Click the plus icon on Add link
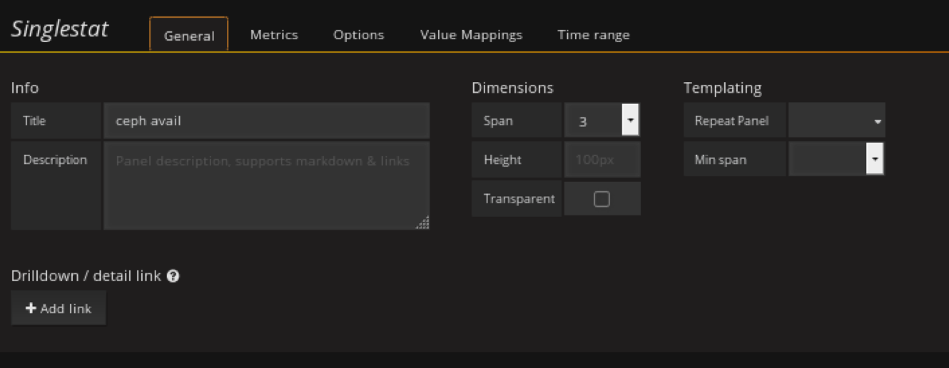Image resolution: width=949 pixels, height=368 pixels. click(31, 308)
